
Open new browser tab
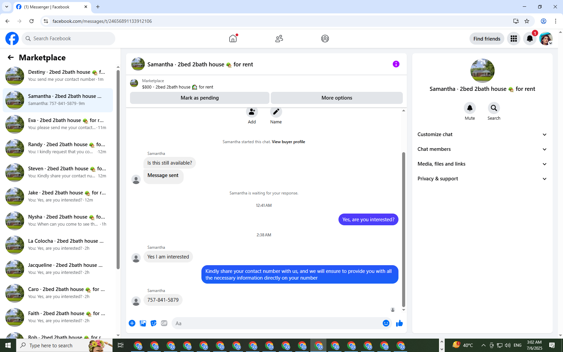(x=98, y=7)
